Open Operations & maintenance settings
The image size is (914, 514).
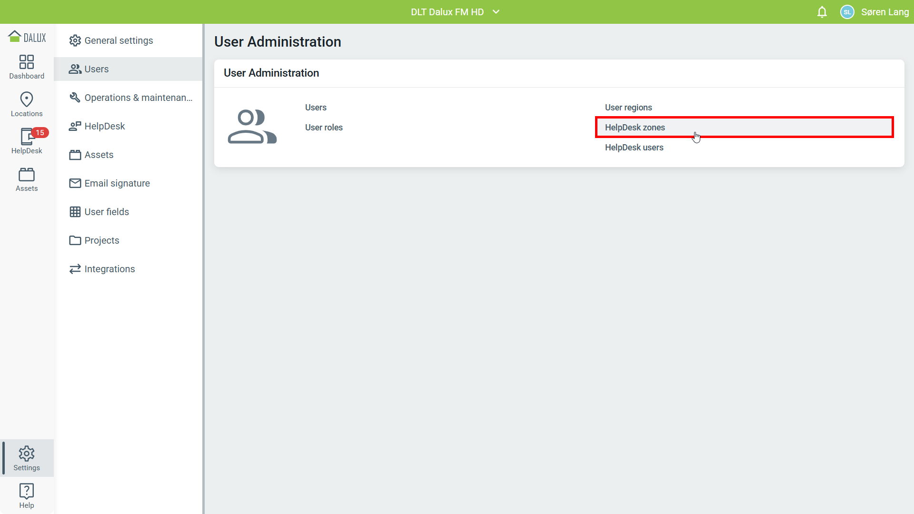[128, 98]
